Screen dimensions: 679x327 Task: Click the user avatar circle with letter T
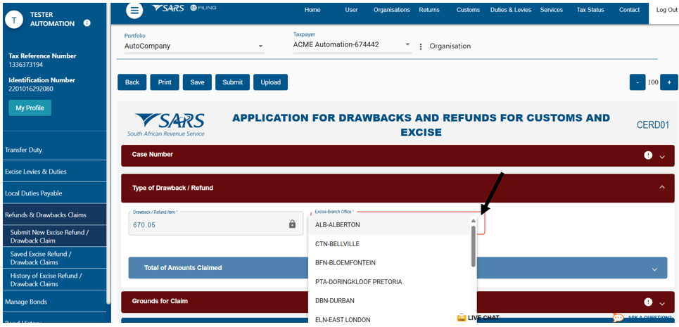click(x=15, y=20)
